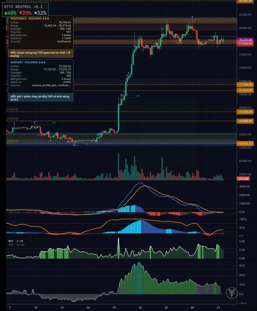Click support Range 77,157.07 – 77,273.19
The width and height of the screenshot is (257, 311).
point(57,70)
